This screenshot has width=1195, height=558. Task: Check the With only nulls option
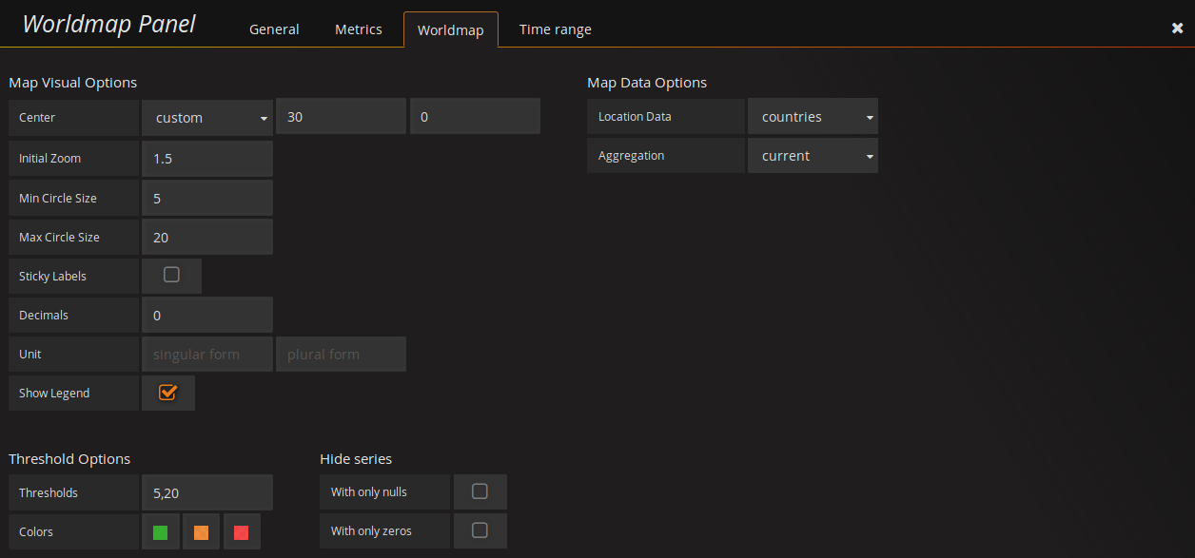[x=480, y=491]
